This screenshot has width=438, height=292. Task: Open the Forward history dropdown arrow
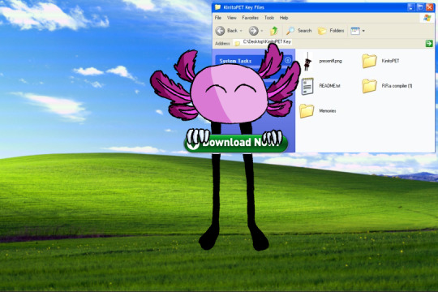click(262, 31)
